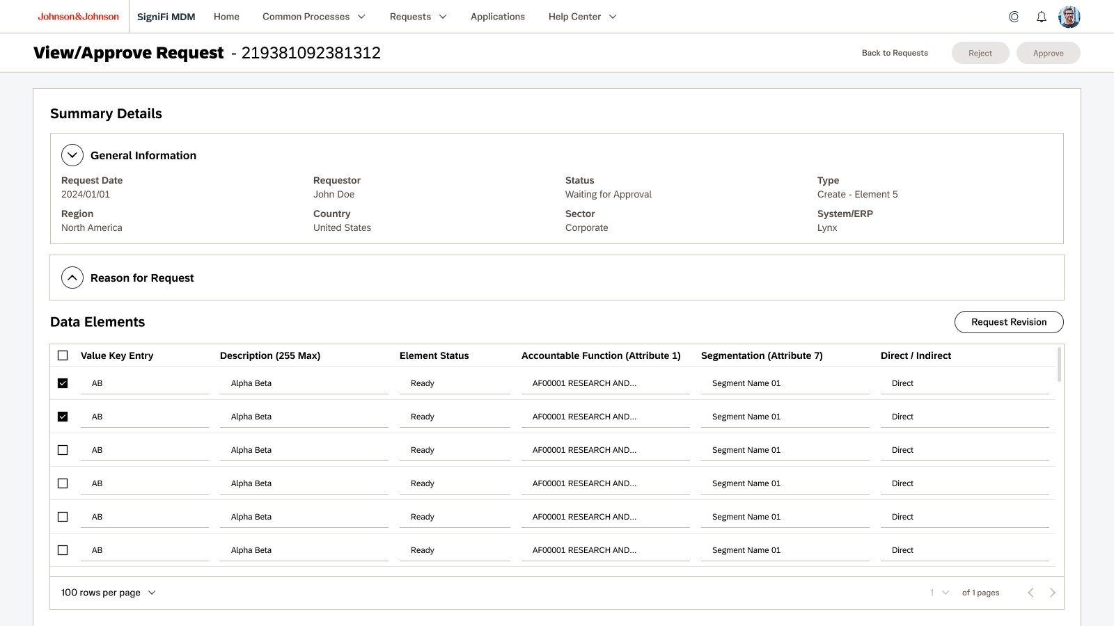The height and width of the screenshot is (626, 1114).
Task: Collapse the General Information section
Action: pos(72,155)
